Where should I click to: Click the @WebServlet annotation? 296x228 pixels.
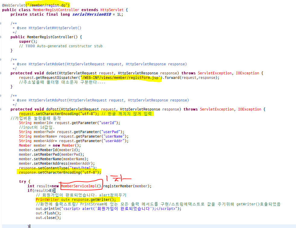(x=14, y=5)
